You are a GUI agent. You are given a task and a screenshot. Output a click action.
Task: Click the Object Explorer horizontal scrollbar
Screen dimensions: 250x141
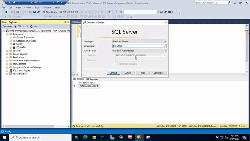29,126
